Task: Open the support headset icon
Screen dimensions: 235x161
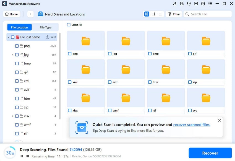Action: click(189, 4)
